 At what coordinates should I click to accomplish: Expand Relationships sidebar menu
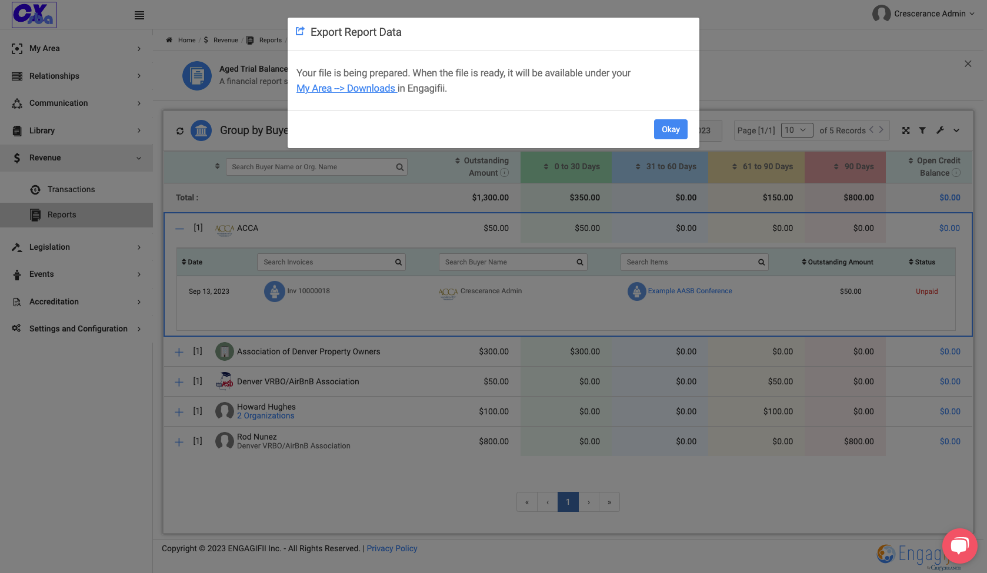pyautogui.click(x=76, y=76)
